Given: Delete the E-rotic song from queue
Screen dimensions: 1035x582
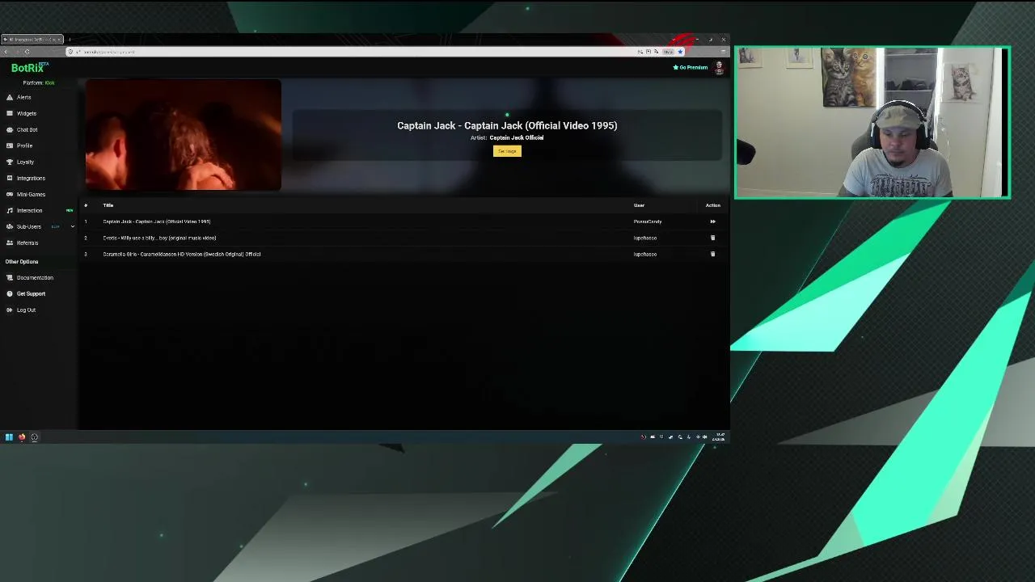Looking at the screenshot, I should click(x=712, y=238).
